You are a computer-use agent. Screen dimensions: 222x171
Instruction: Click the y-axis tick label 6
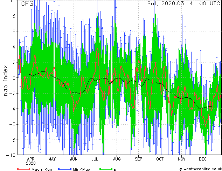point(14,31)
